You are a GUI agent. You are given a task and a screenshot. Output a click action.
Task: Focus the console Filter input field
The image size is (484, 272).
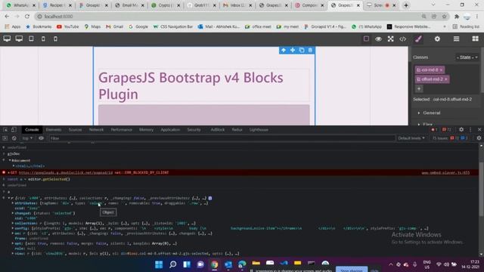(222, 138)
